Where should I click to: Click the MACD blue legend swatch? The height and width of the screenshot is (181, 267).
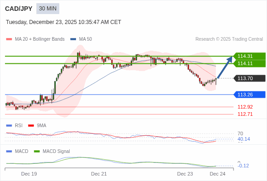click(x=9, y=152)
